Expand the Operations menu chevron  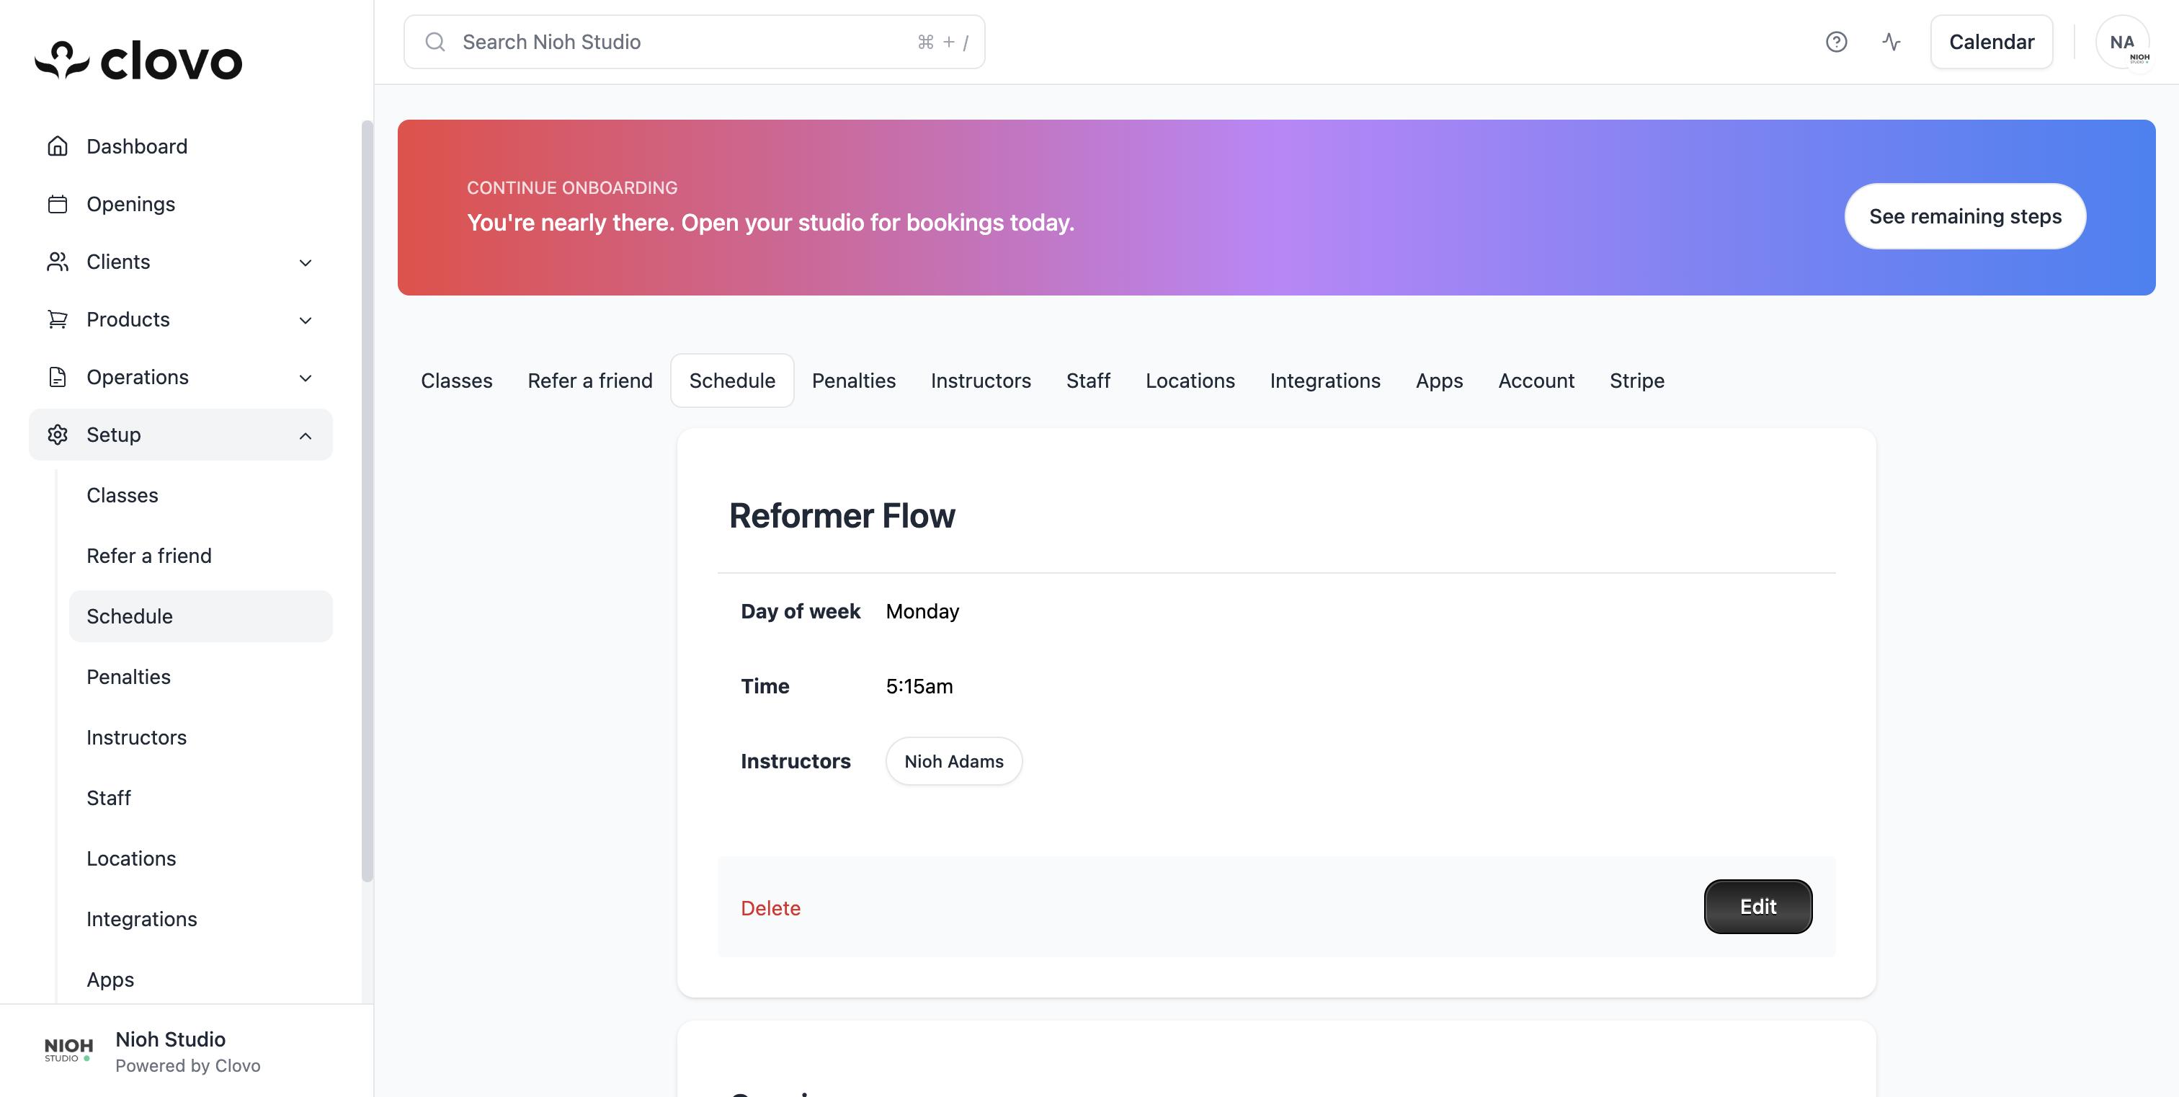(306, 377)
